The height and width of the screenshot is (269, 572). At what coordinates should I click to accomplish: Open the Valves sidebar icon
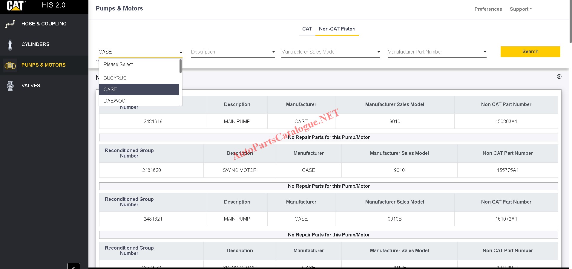10,86
